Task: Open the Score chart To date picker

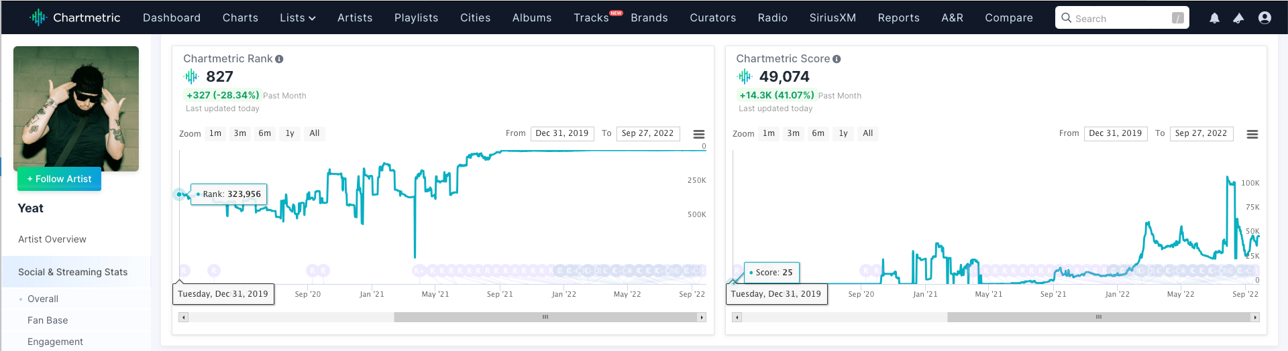Action: (1201, 133)
